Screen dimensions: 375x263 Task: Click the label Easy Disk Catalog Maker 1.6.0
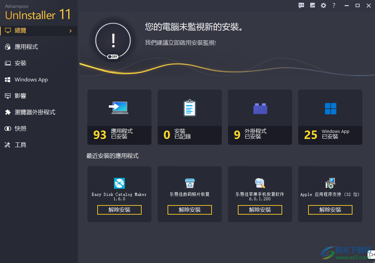[x=119, y=197]
